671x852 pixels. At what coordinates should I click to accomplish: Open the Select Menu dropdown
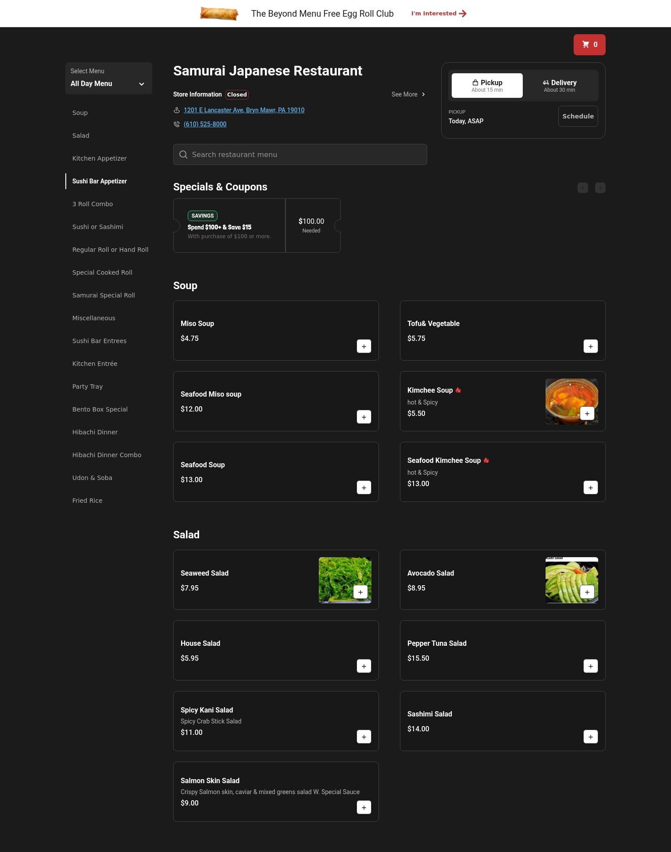108,79
